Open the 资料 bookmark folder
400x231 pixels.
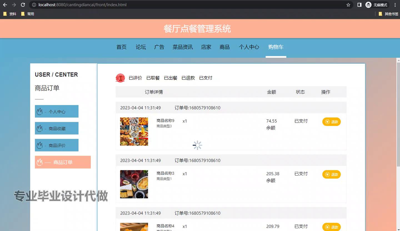10,14
